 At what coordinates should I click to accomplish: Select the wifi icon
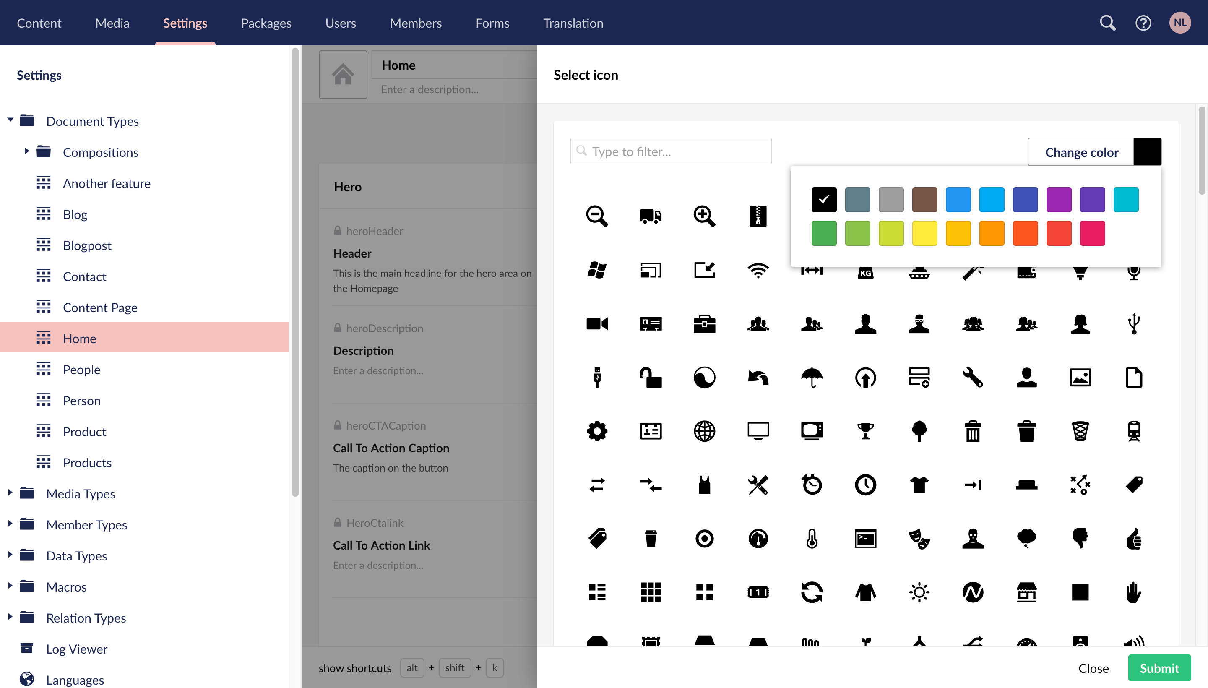click(x=758, y=270)
